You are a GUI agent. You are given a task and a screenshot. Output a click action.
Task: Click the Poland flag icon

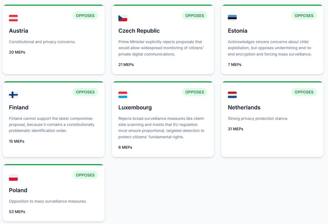tap(13, 178)
